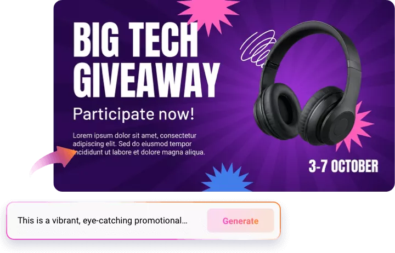Click the left ear cup of the headphones
395x253 pixels.
(278, 111)
